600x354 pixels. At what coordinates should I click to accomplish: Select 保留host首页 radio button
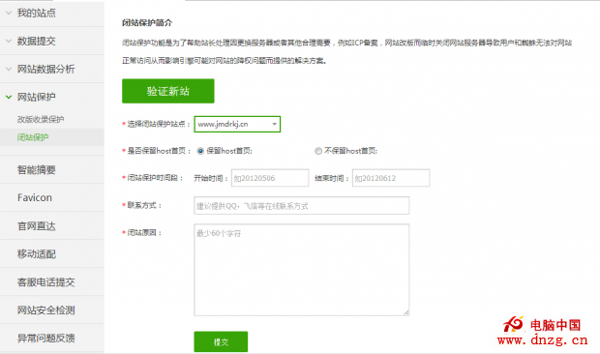pos(200,151)
